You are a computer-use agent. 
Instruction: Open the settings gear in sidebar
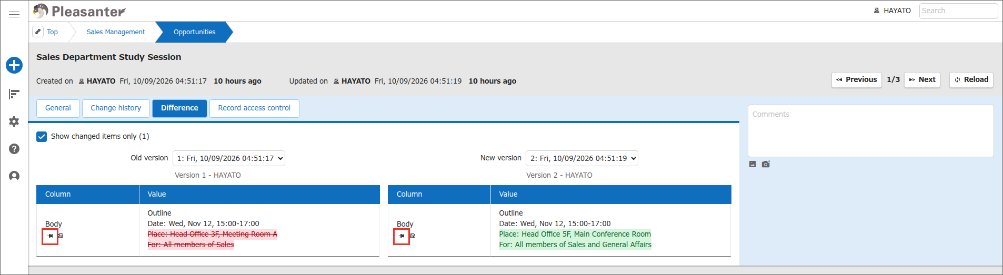14,121
